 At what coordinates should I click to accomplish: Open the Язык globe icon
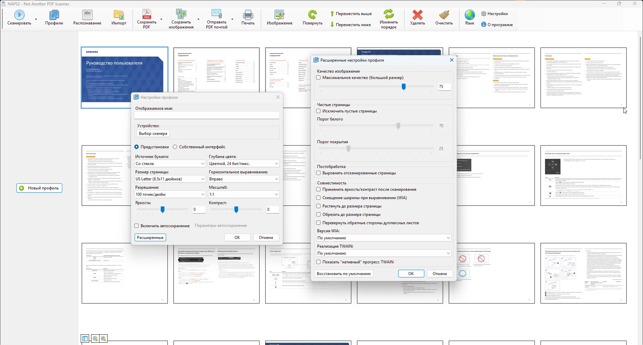[470, 15]
